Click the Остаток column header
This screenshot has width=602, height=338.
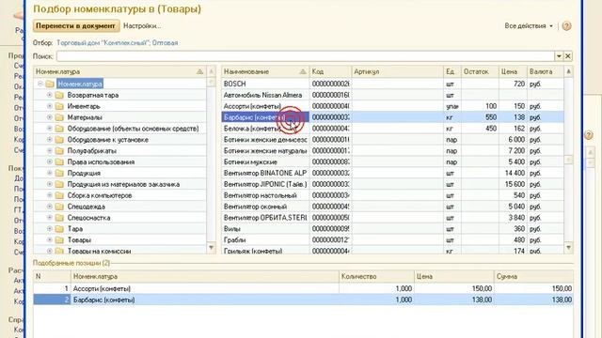[480, 71]
